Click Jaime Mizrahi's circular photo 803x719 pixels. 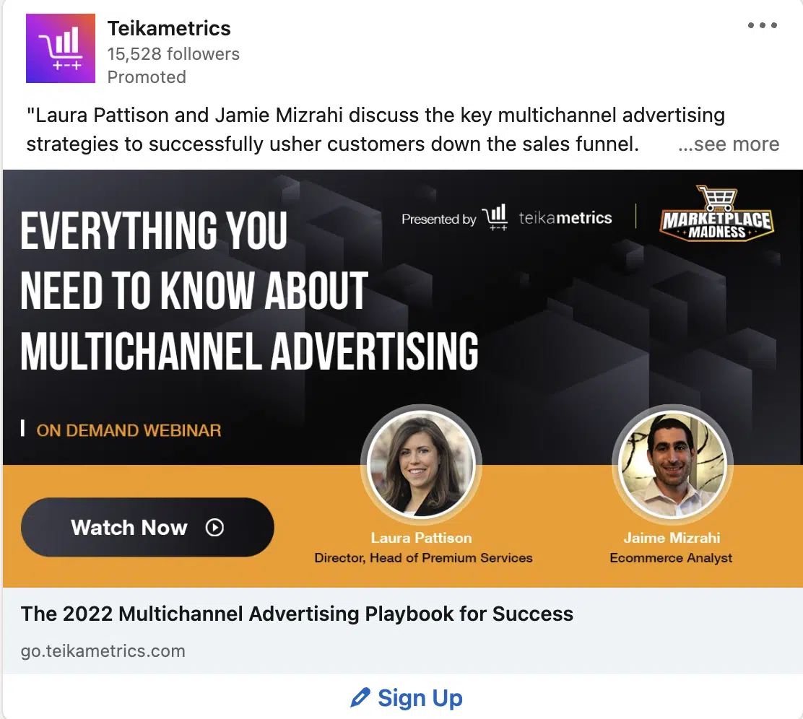coord(672,463)
